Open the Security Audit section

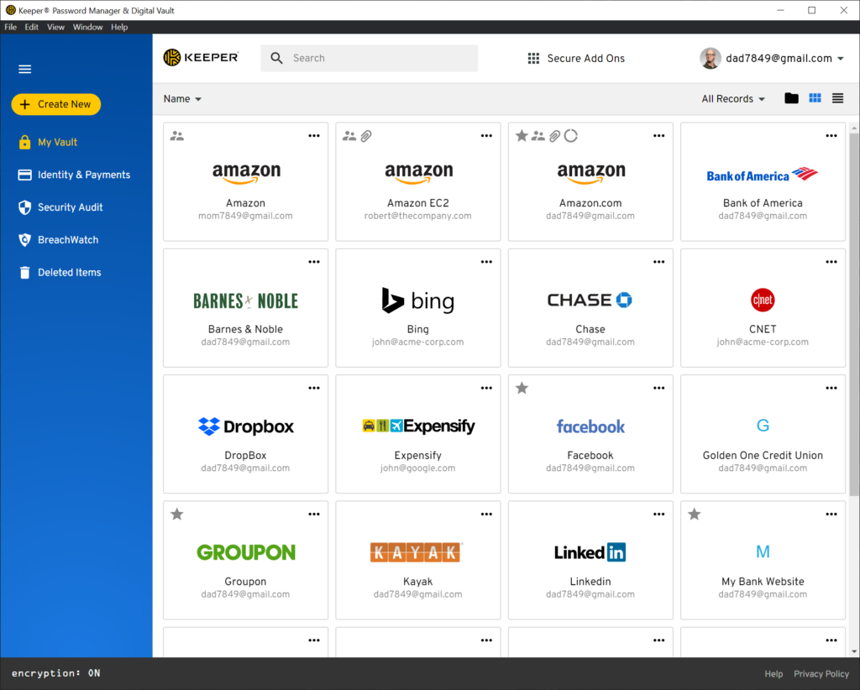click(60, 207)
